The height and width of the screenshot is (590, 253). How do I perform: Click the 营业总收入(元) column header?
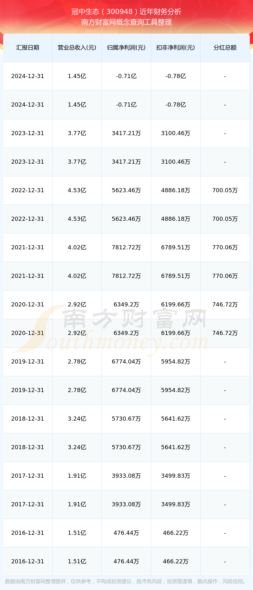[77, 48]
